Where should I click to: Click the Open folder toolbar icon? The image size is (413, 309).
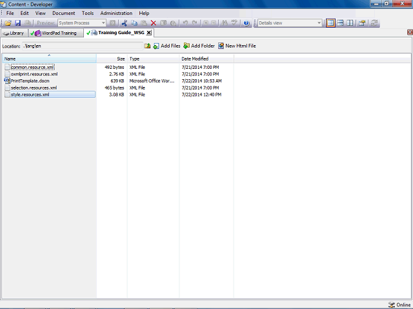pyautogui.click(x=8, y=23)
